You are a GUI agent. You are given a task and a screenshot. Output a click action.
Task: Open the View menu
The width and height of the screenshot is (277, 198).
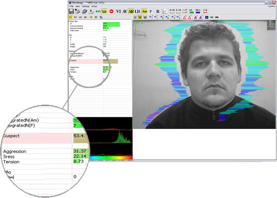pyautogui.click(x=78, y=6)
